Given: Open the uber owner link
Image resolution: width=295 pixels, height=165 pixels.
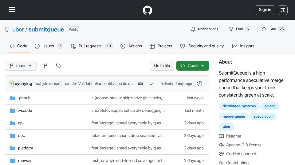Looking at the screenshot, I should (x=18, y=30).
